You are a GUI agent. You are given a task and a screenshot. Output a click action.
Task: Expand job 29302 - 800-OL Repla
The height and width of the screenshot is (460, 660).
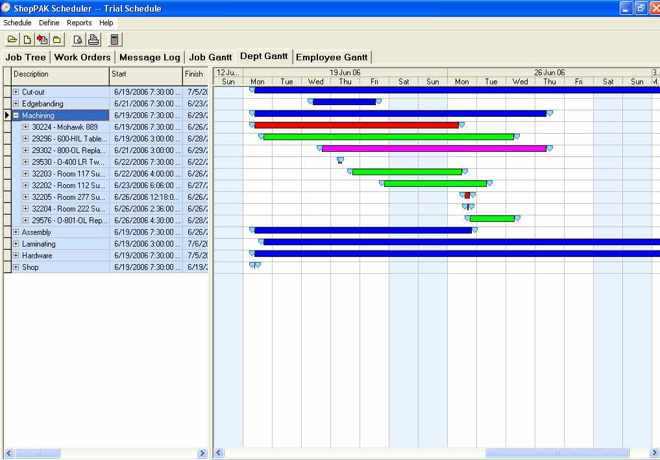coord(26,151)
